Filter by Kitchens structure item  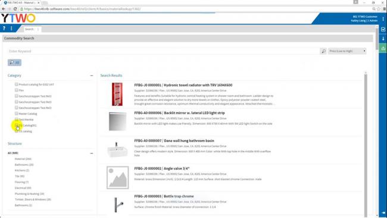click(x=22, y=170)
